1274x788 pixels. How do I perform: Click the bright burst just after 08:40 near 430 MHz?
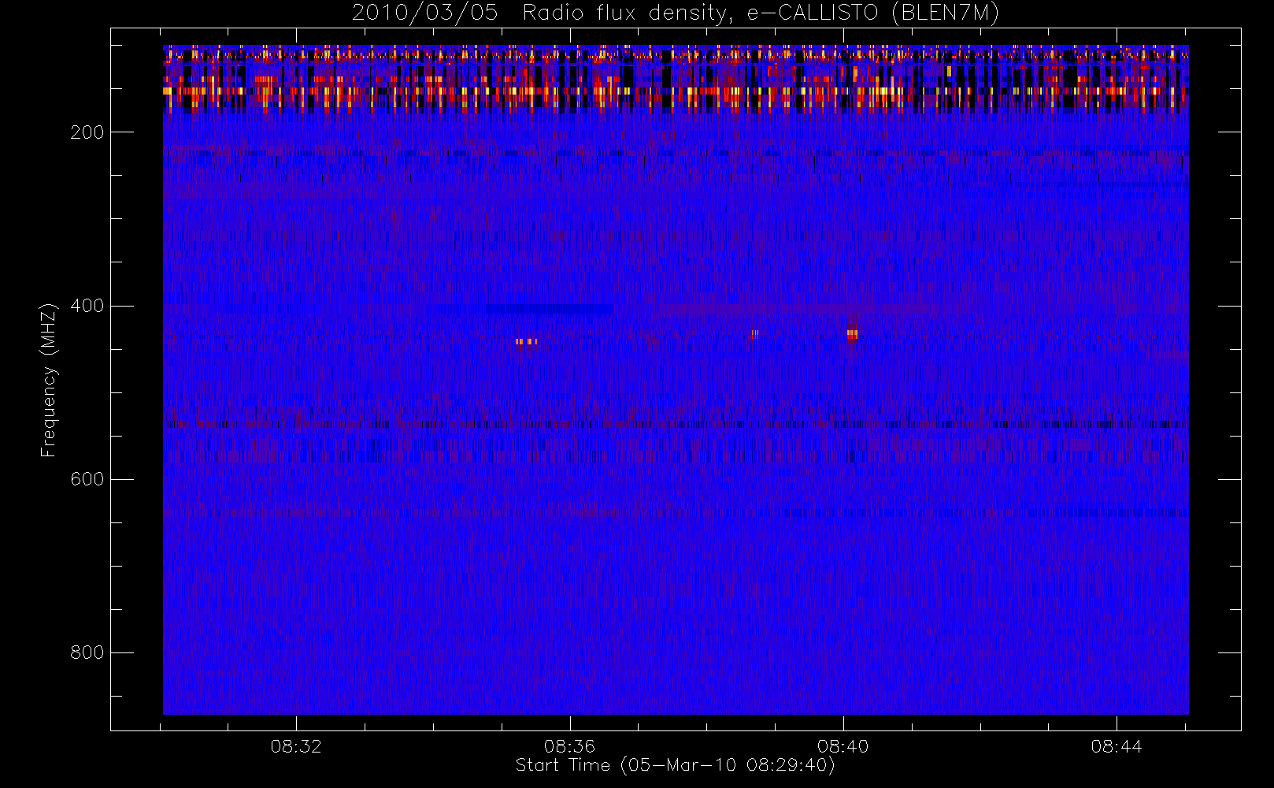click(x=852, y=335)
